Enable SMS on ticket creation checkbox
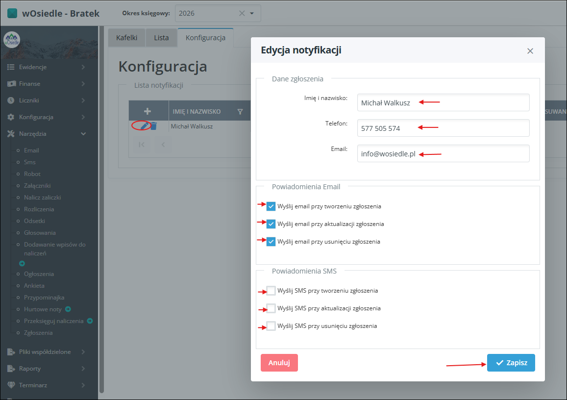This screenshot has height=400, width=567. click(271, 291)
